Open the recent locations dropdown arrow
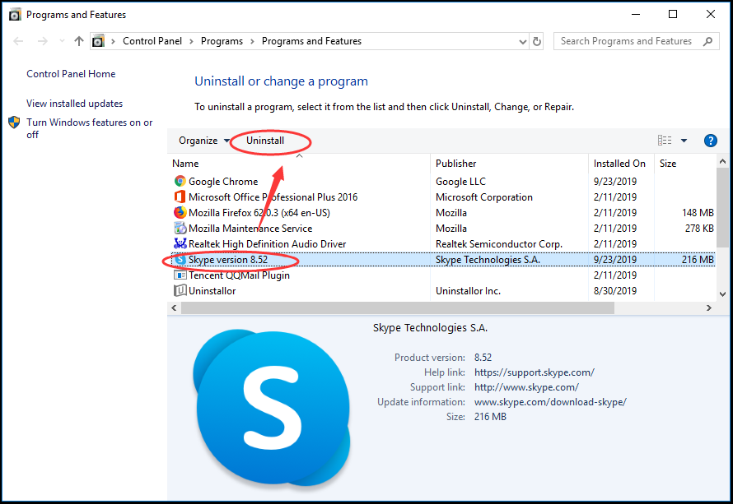This screenshot has width=733, height=504. coord(62,41)
